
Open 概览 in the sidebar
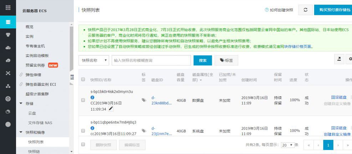pyautogui.click(x=29, y=27)
